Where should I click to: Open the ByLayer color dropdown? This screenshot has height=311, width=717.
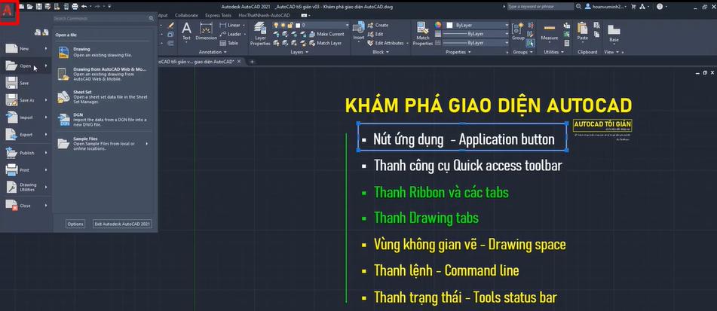coord(507,25)
